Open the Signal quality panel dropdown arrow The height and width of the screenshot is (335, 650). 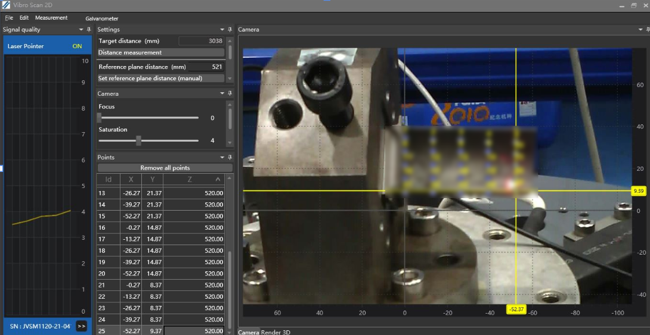point(81,29)
